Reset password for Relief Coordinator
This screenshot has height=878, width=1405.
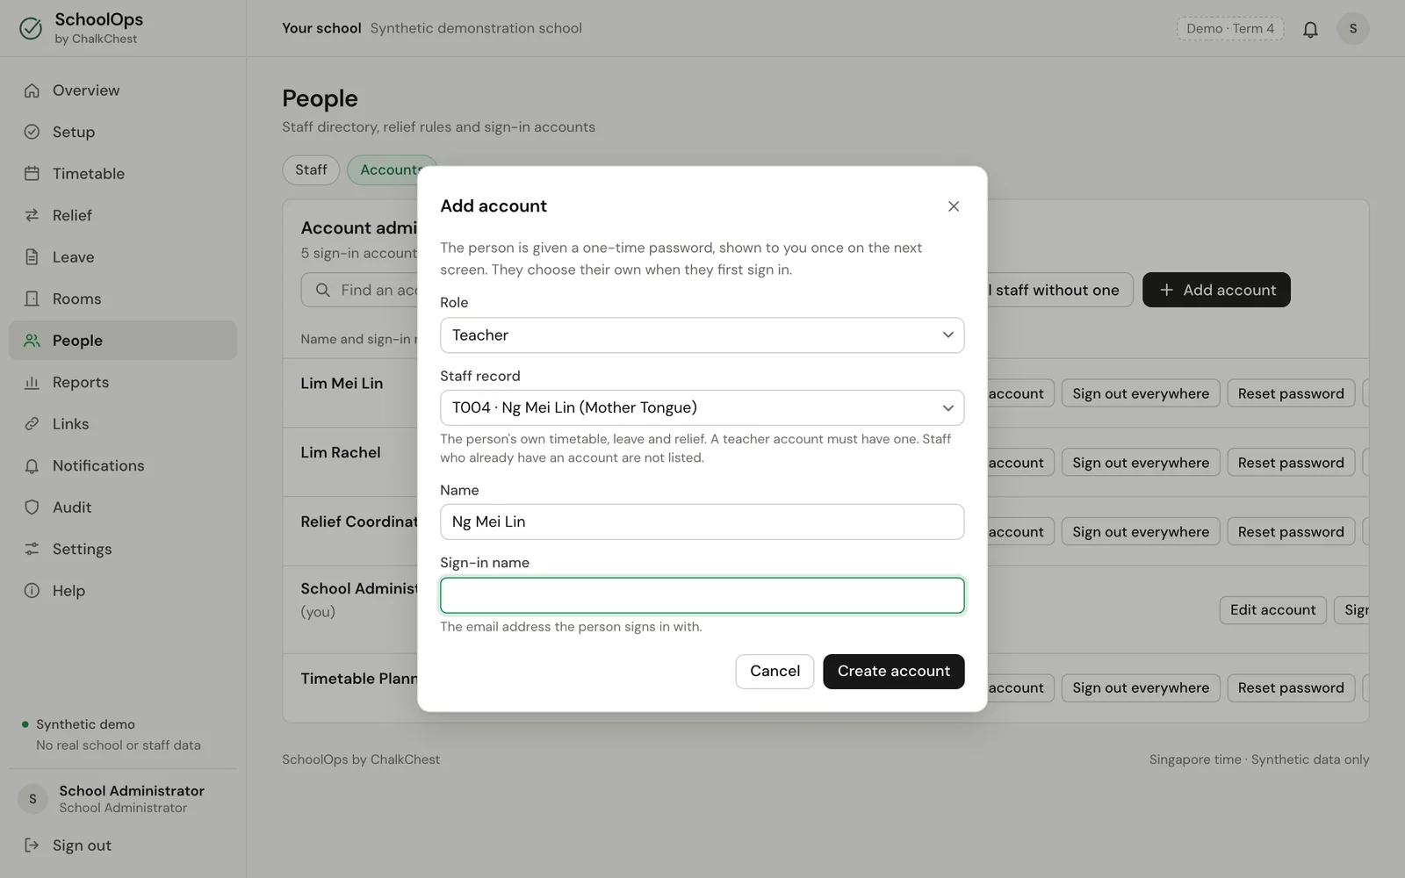1291,532
